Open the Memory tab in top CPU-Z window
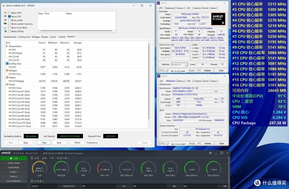 (x=180, y=8)
